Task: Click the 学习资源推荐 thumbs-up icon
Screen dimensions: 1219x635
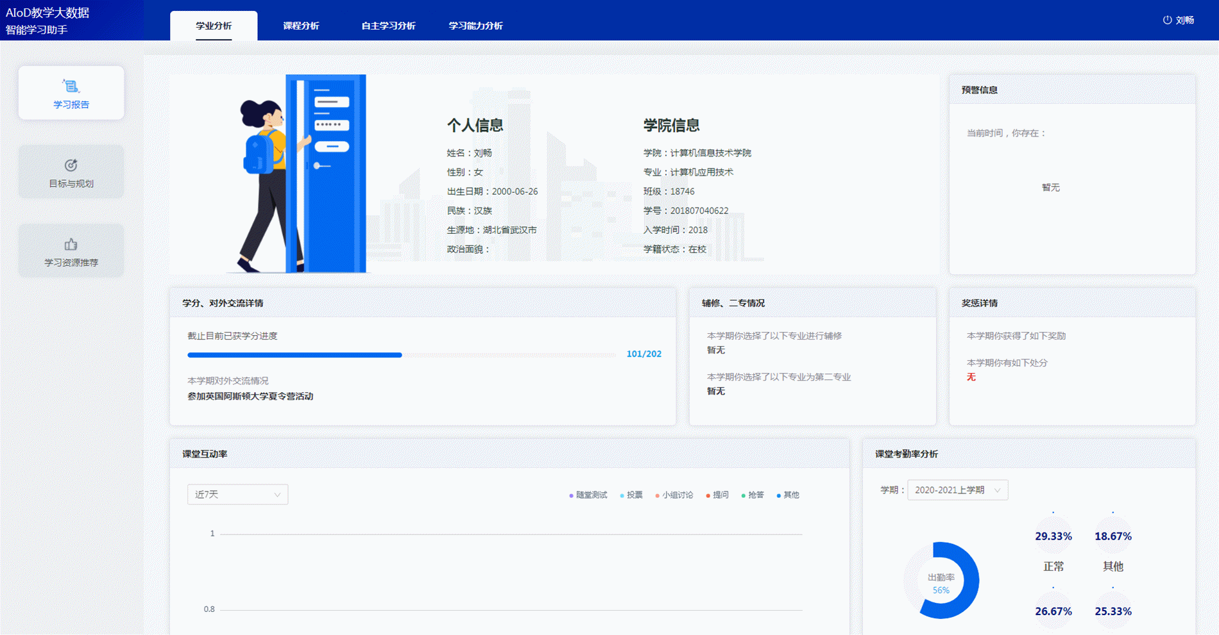Action: [x=71, y=244]
